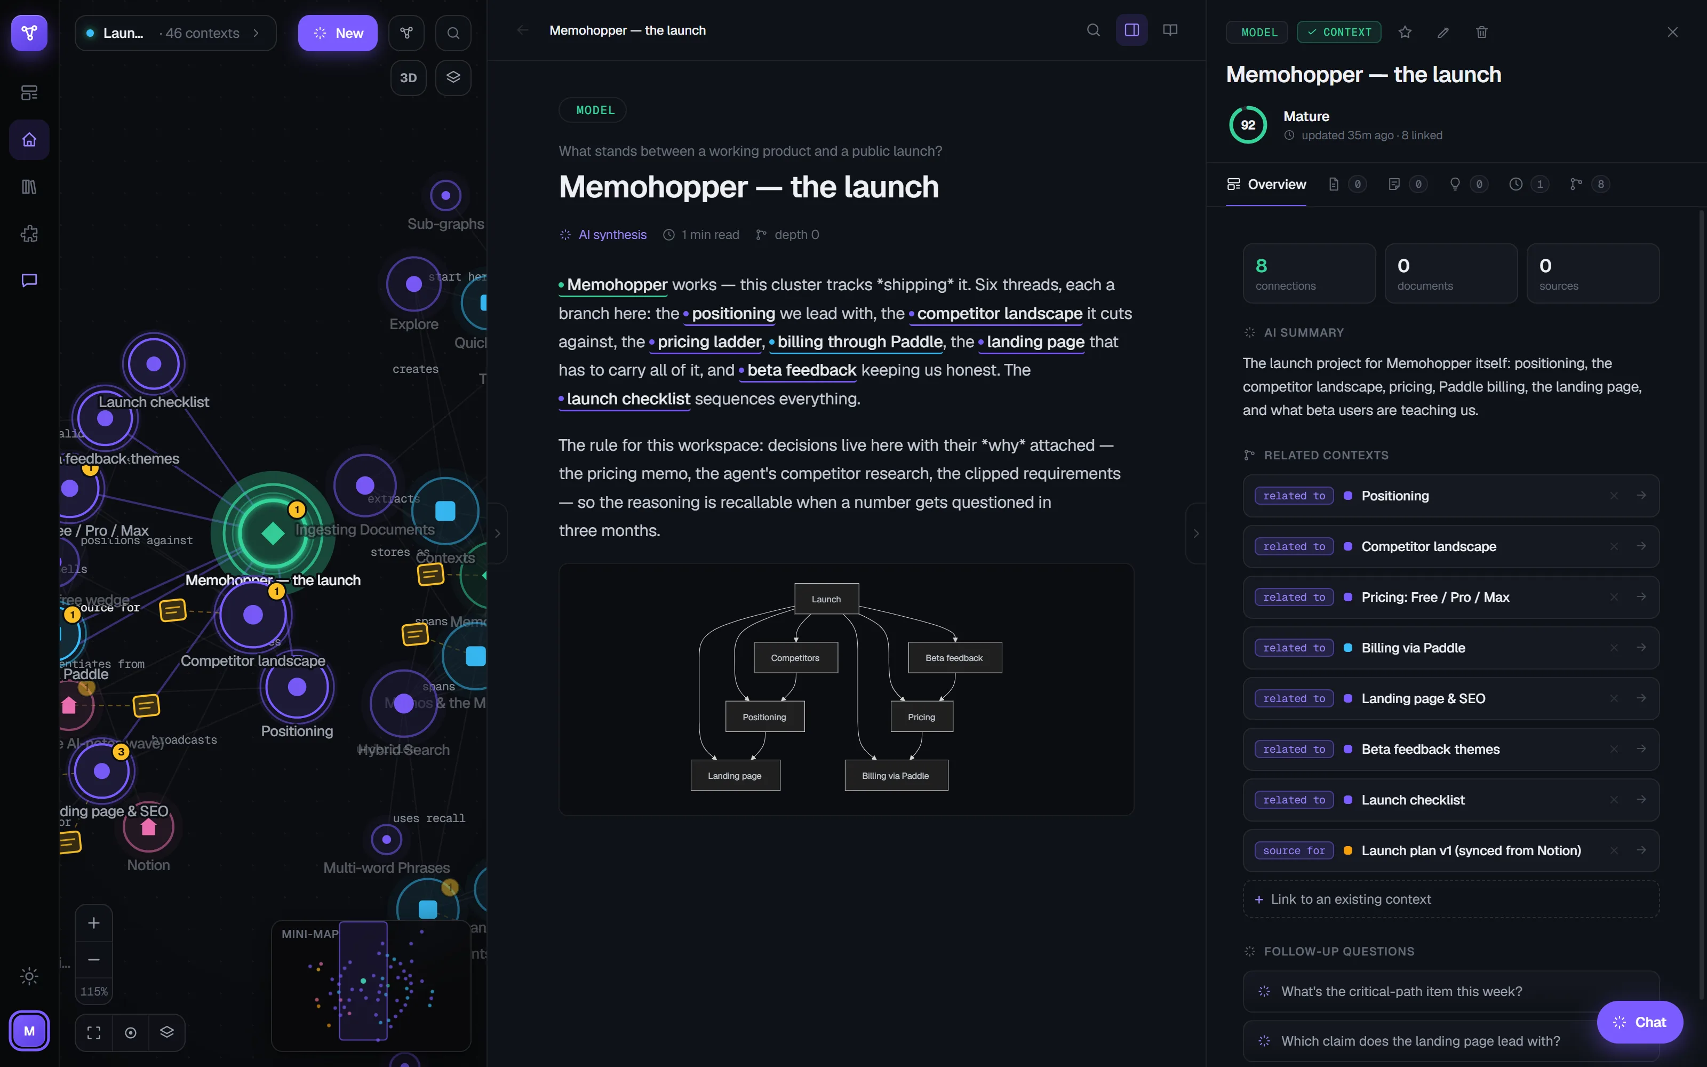The width and height of the screenshot is (1707, 1067).
Task: Open Competitor landscape related context arrow
Action: coord(1641,546)
